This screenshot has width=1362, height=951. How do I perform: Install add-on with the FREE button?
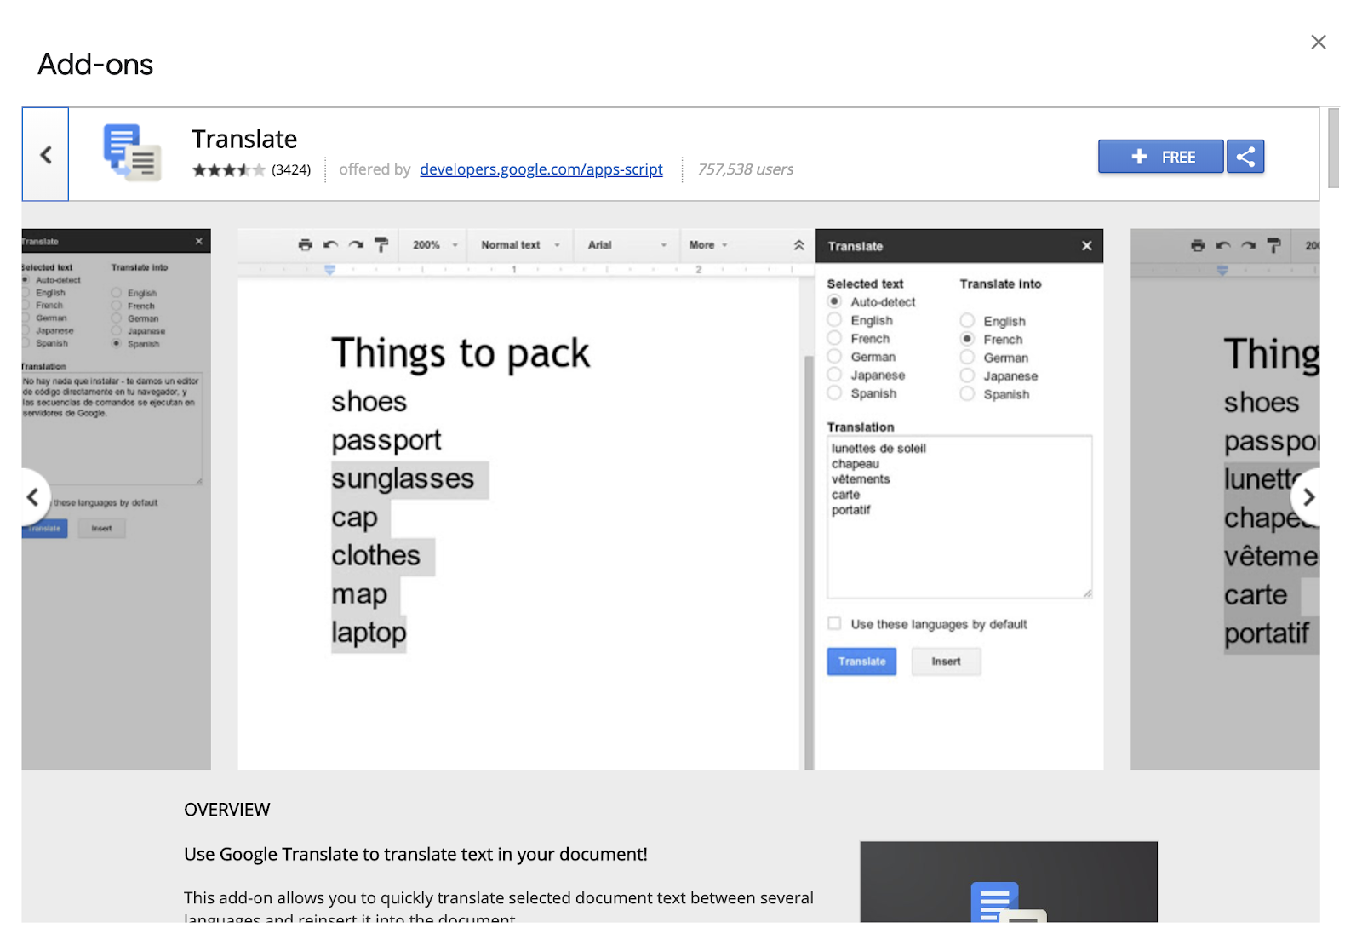click(1161, 157)
